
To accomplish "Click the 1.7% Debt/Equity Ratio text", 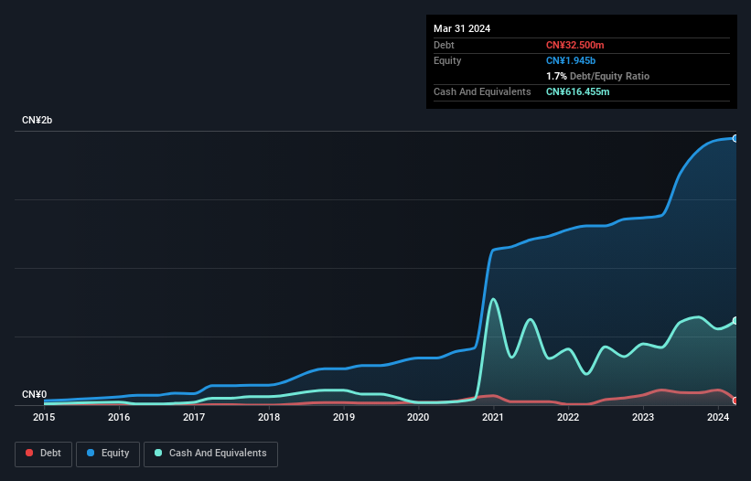I will (x=597, y=76).
